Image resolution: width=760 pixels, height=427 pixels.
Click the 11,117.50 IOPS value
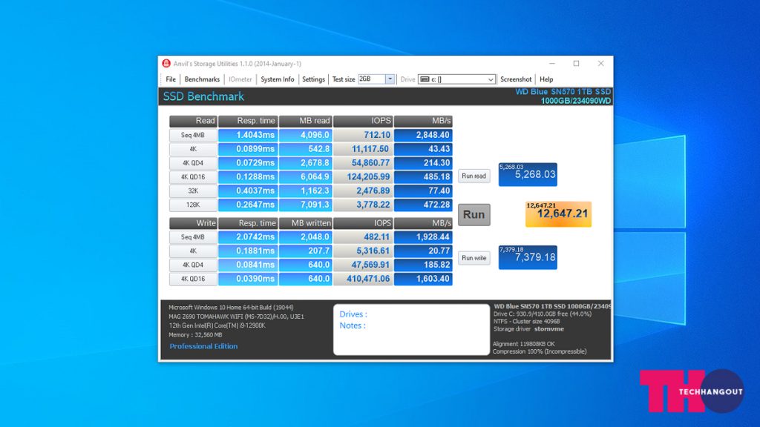click(363, 149)
